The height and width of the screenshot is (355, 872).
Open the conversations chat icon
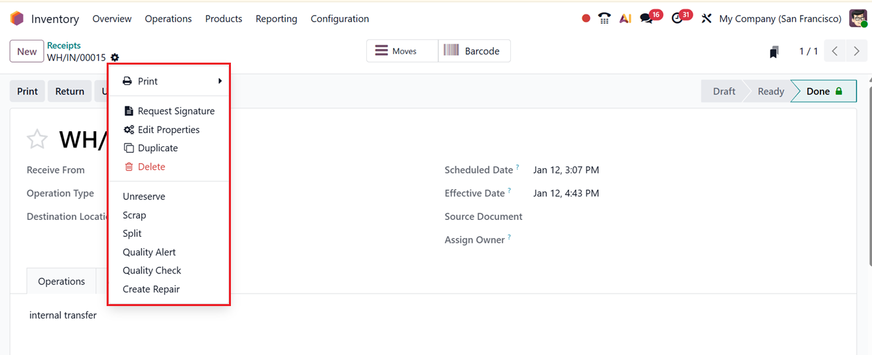647,19
